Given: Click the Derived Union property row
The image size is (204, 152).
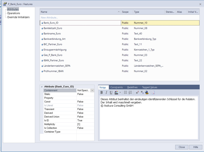Looking at the screenshot, I should [x=69, y=117].
